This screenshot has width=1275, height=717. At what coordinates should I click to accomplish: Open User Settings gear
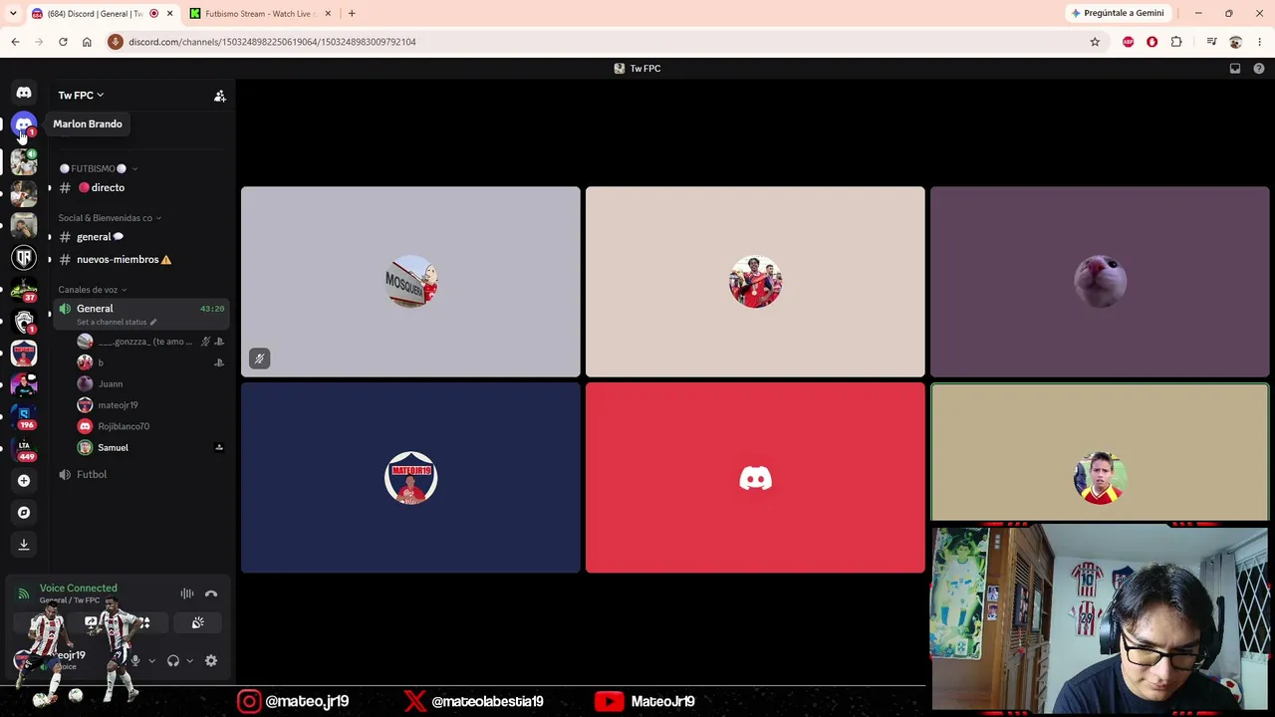[211, 660]
